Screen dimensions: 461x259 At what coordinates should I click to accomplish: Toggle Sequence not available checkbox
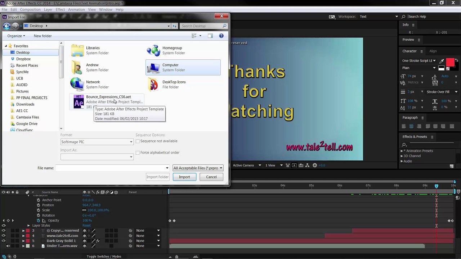138,141
